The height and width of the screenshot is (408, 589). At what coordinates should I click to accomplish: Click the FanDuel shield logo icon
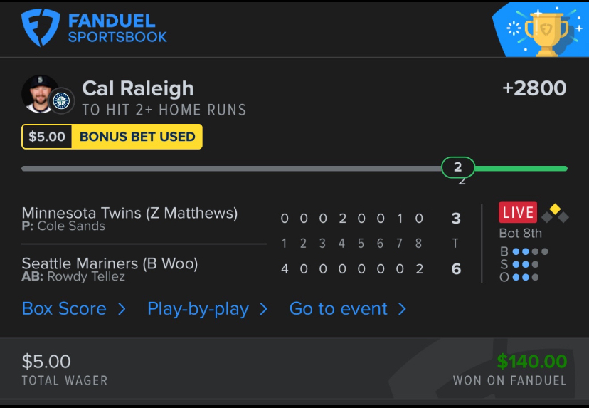coord(41,28)
